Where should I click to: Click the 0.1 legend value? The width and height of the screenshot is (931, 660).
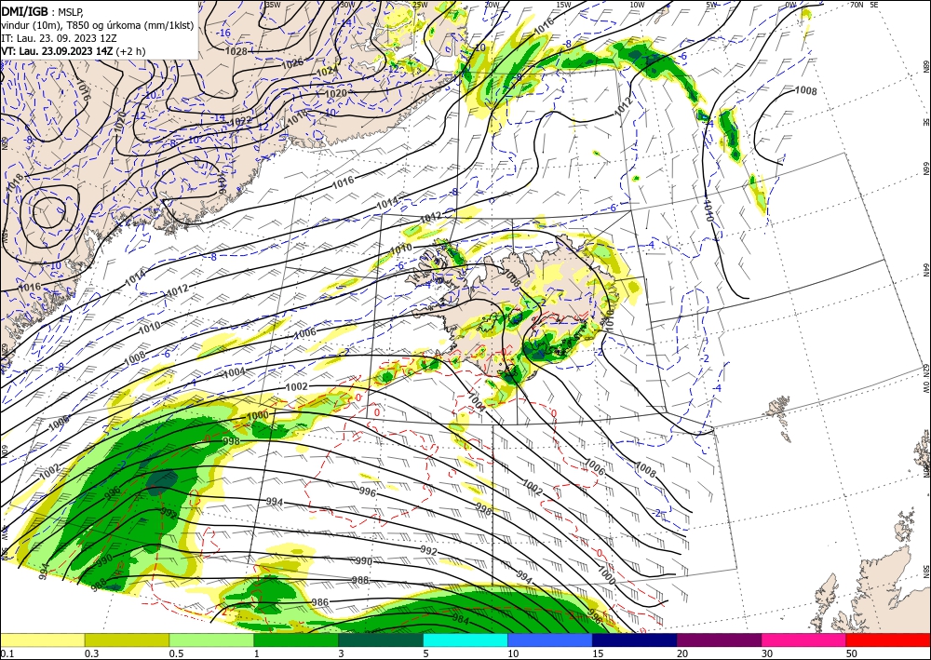(x=7, y=653)
